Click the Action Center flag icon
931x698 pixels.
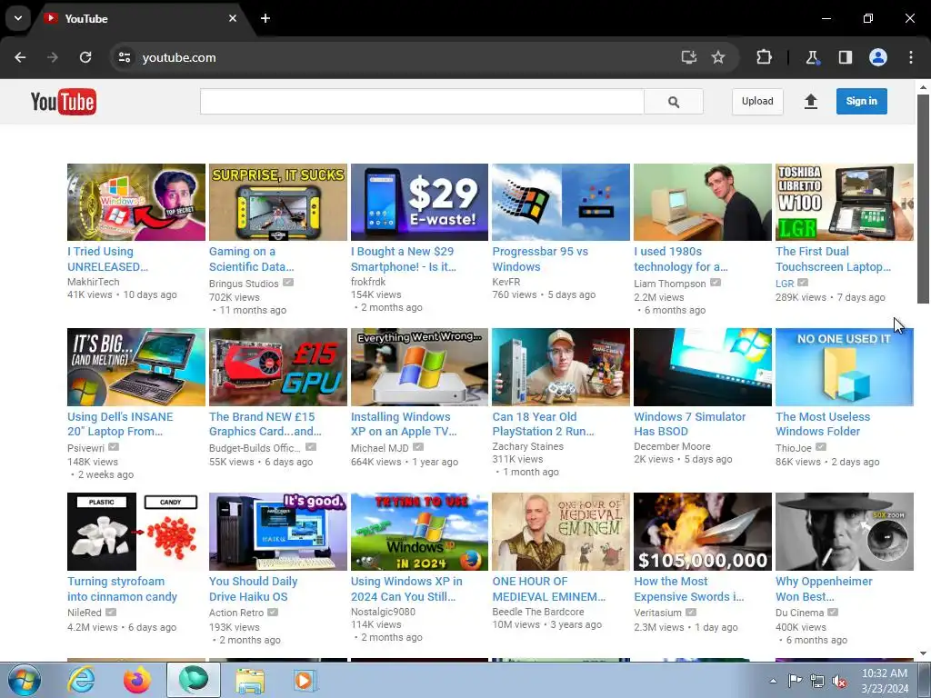[795, 681]
